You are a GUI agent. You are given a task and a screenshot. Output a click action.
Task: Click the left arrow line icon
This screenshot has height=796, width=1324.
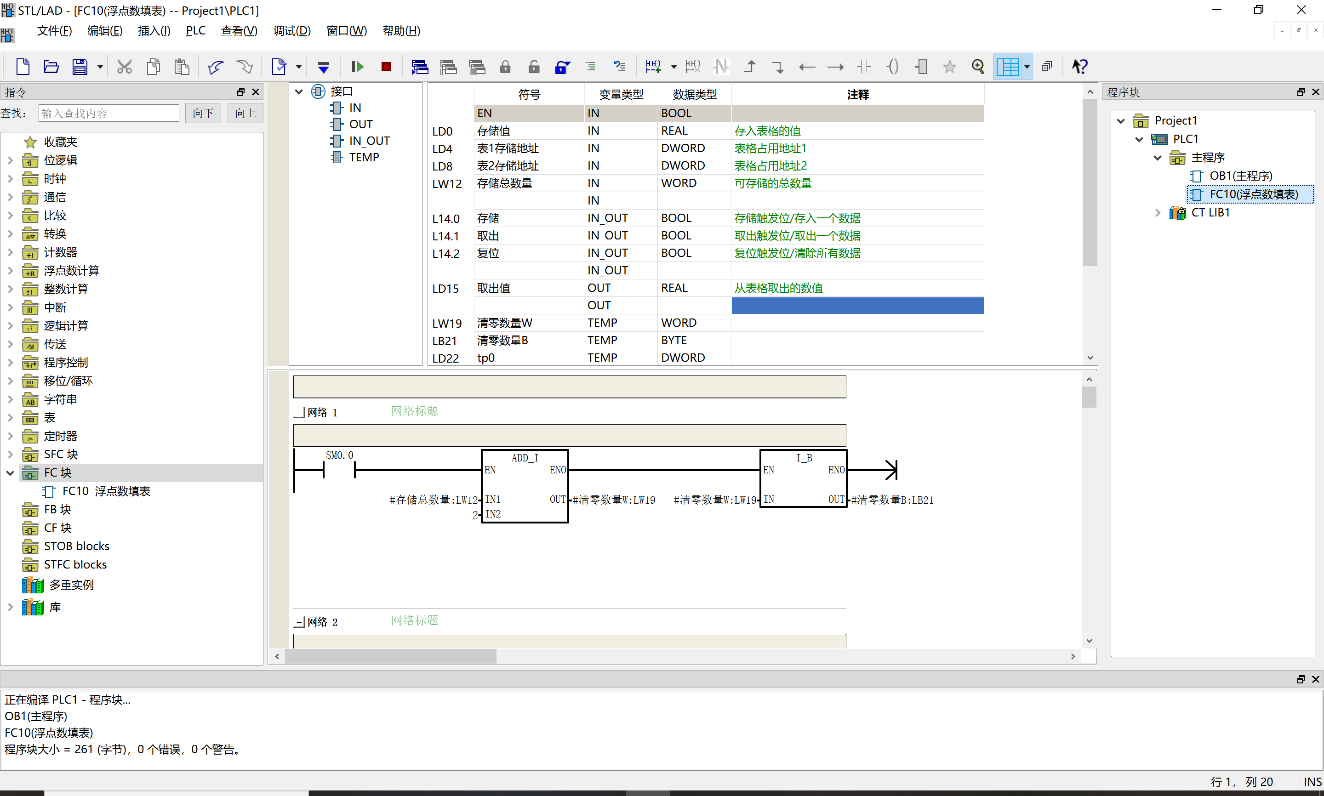coord(807,67)
